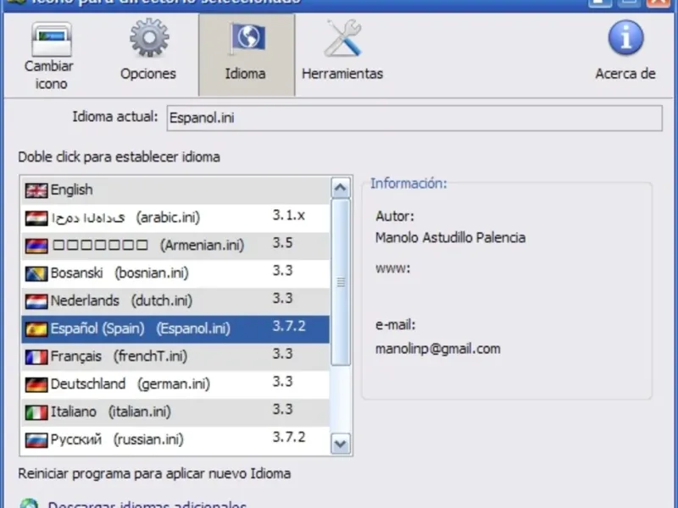This screenshot has width=678, height=508.
Task: Select the Armenian.ini language row
Action: 175,246
